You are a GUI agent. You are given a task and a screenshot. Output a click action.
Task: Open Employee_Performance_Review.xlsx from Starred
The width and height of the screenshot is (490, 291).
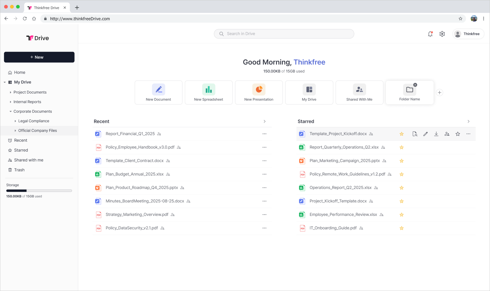pos(343,215)
